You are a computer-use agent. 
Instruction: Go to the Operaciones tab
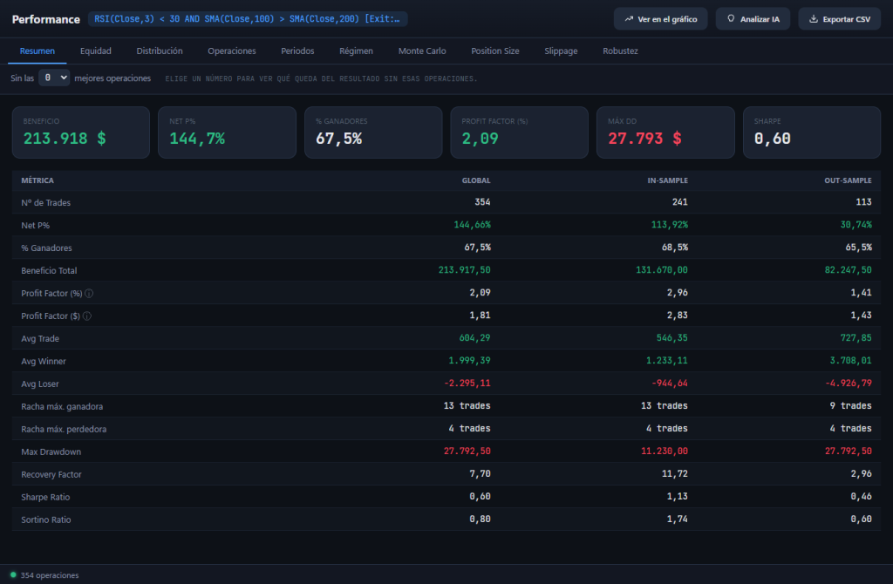pos(232,51)
